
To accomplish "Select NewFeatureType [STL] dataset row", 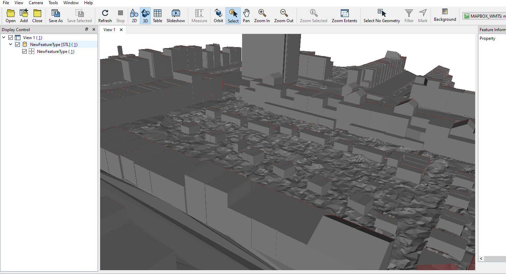I will (49, 44).
